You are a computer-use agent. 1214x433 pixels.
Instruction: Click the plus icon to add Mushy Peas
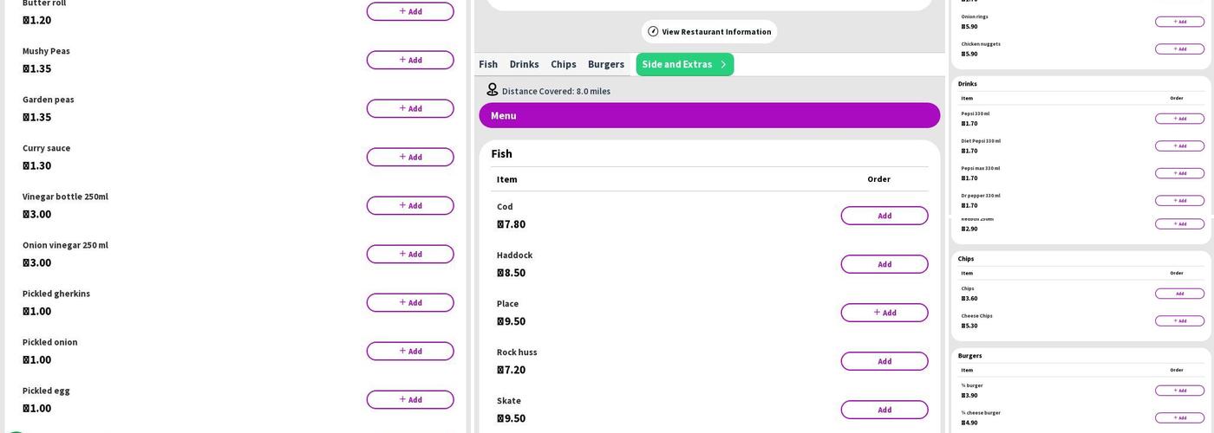402,60
